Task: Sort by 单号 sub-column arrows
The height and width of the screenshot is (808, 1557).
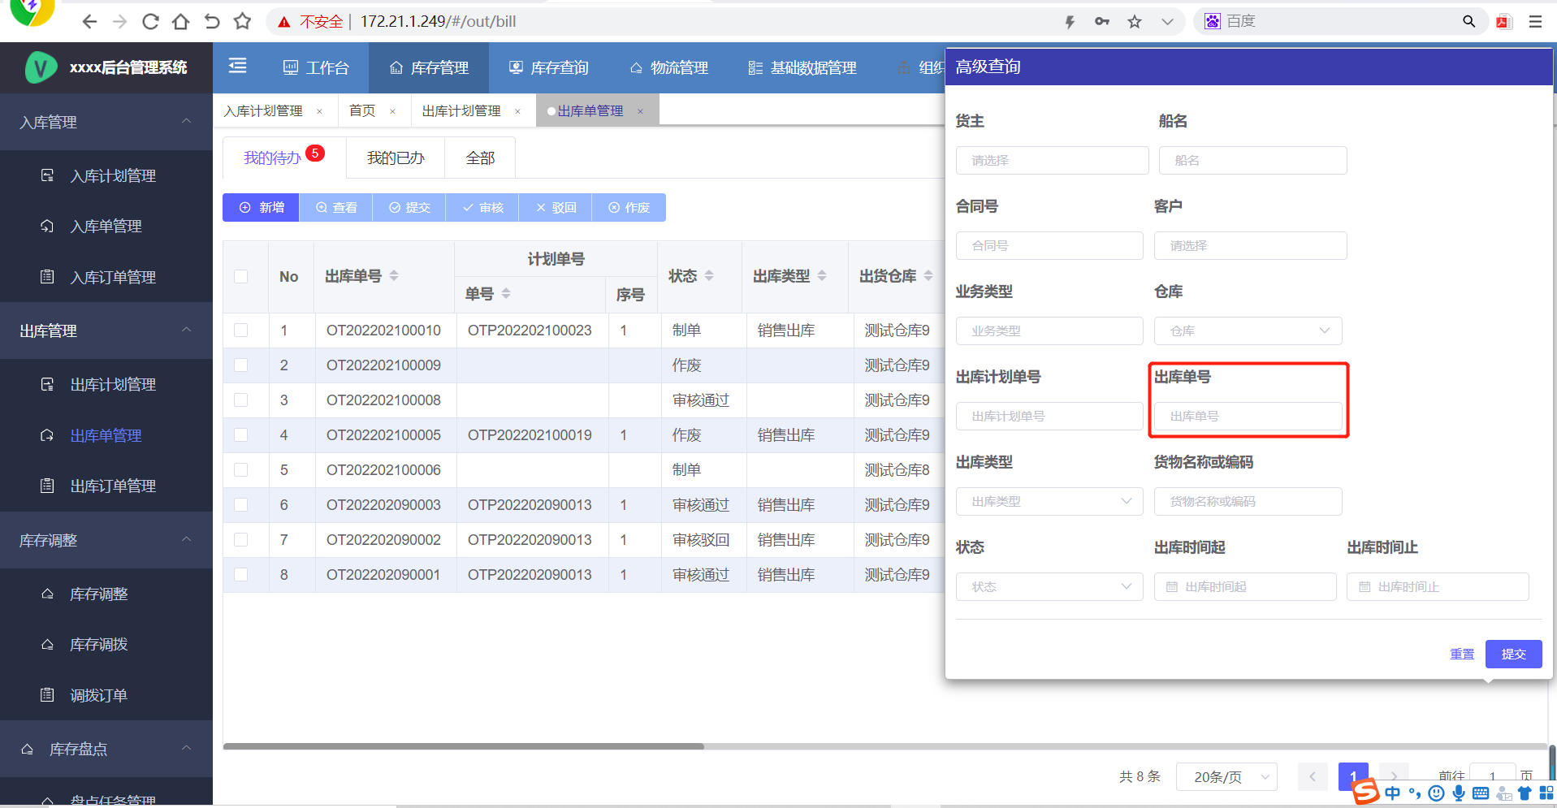Action: click(506, 293)
